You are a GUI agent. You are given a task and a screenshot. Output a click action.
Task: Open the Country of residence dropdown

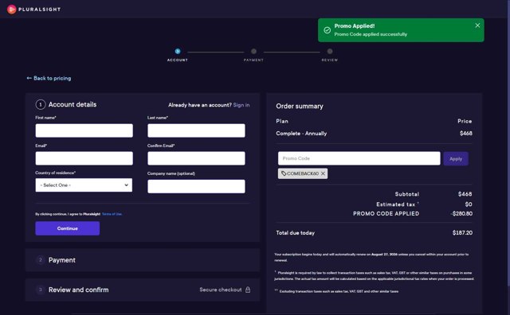84,185
